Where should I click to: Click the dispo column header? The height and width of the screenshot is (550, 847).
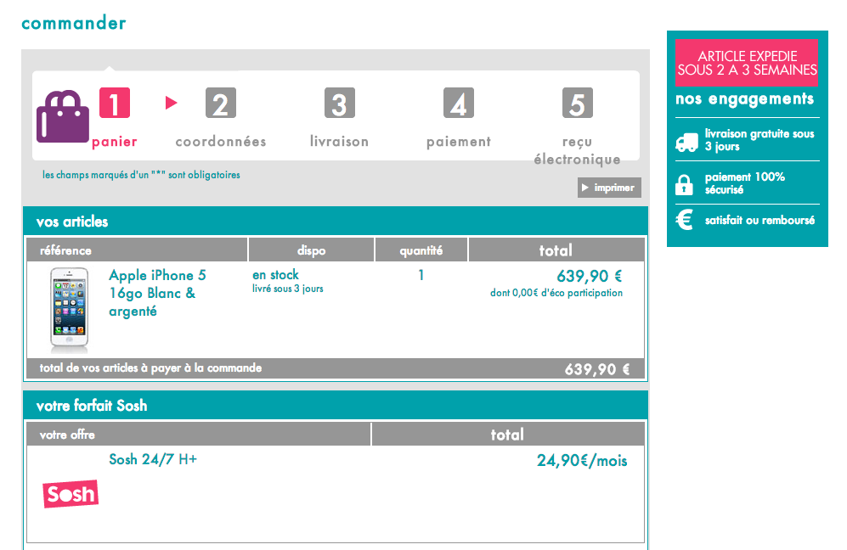pyautogui.click(x=311, y=250)
